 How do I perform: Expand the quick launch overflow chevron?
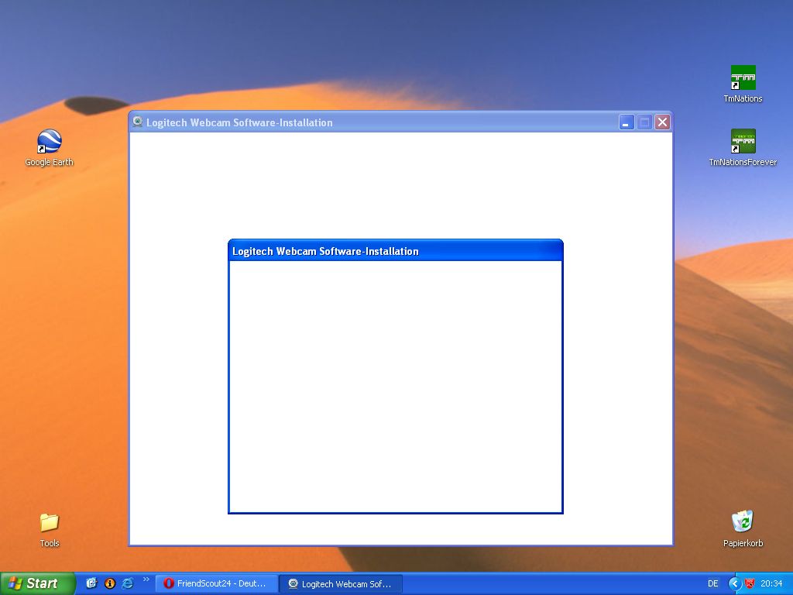[146, 580]
